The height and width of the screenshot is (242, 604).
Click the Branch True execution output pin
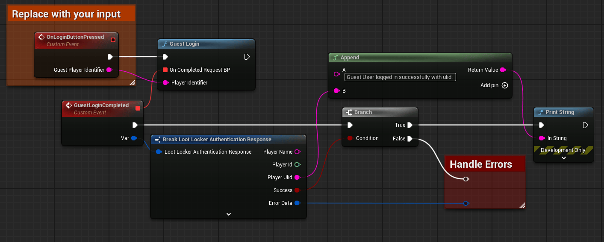tap(410, 125)
